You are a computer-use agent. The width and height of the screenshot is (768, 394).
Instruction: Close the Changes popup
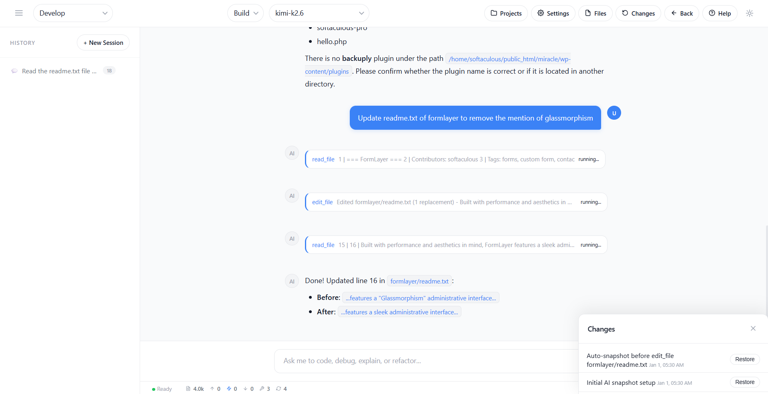click(753, 328)
